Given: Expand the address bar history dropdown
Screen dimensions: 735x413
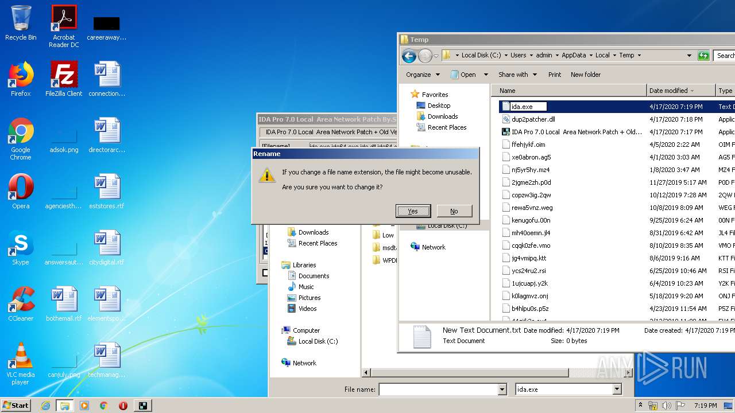Looking at the screenshot, I should coord(689,56).
